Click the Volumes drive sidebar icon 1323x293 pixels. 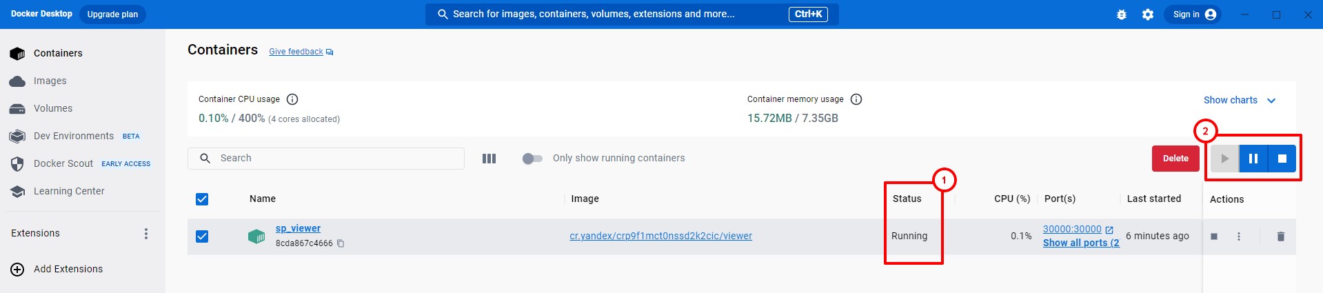click(17, 109)
